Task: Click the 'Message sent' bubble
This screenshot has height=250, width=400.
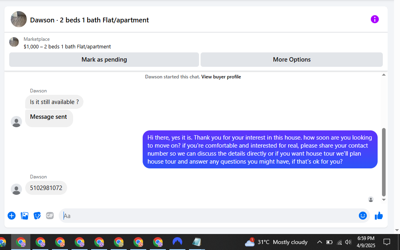Action: [x=49, y=118]
